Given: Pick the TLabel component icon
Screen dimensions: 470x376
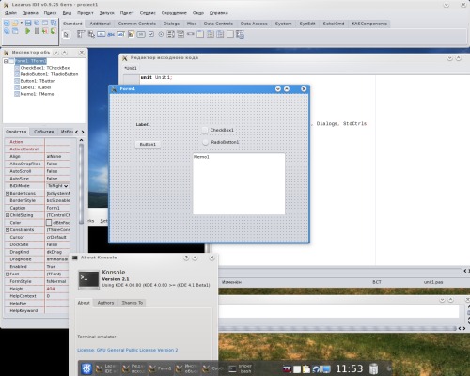Looking at the screenshot, I should (111, 34).
